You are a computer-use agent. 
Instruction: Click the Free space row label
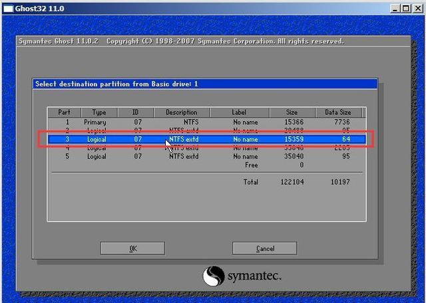pyautogui.click(x=252, y=165)
